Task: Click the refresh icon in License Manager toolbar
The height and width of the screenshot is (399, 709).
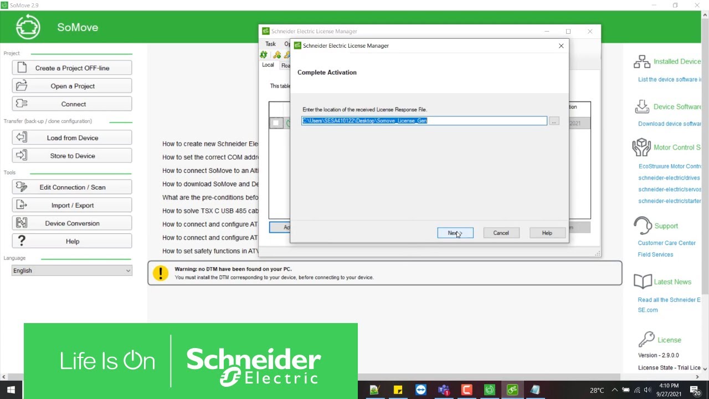Action: point(264,54)
